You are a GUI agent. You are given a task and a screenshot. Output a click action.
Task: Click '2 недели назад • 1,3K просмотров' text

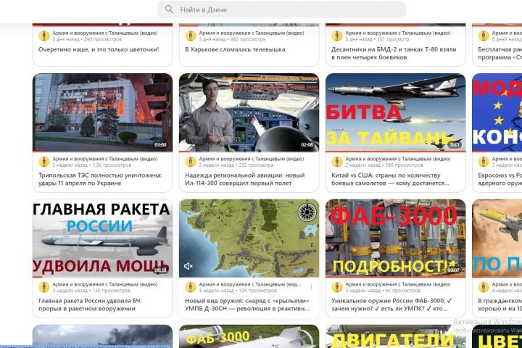coord(92,165)
